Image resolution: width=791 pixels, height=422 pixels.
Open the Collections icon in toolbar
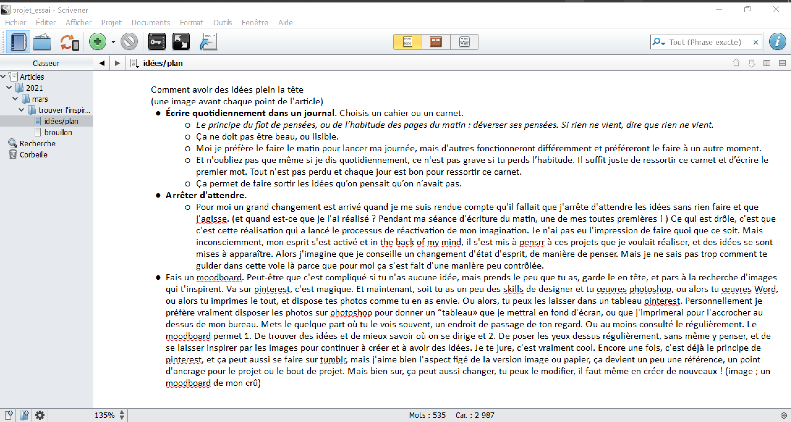point(42,42)
